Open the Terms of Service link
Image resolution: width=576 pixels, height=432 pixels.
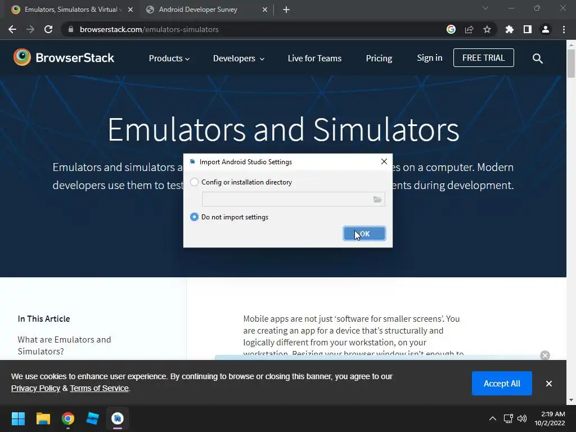(99, 388)
